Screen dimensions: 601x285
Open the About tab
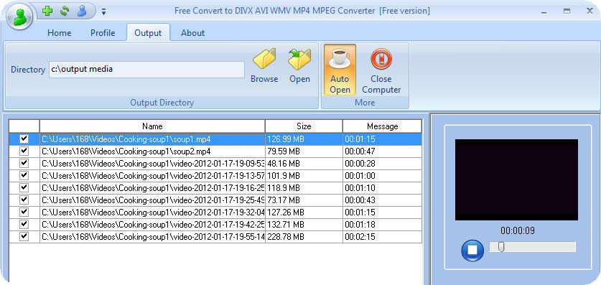[x=193, y=33]
